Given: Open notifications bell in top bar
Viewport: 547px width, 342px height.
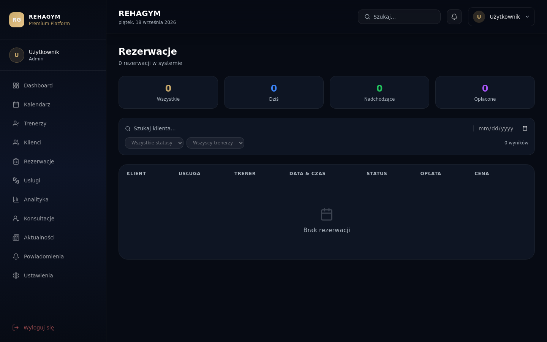Looking at the screenshot, I should click(454, 17).
